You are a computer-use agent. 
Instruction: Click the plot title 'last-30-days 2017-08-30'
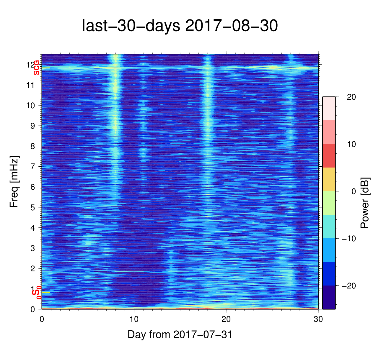click(x=180, y=26)
